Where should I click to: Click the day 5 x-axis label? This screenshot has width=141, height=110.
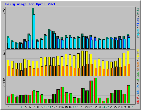[26, 107]
